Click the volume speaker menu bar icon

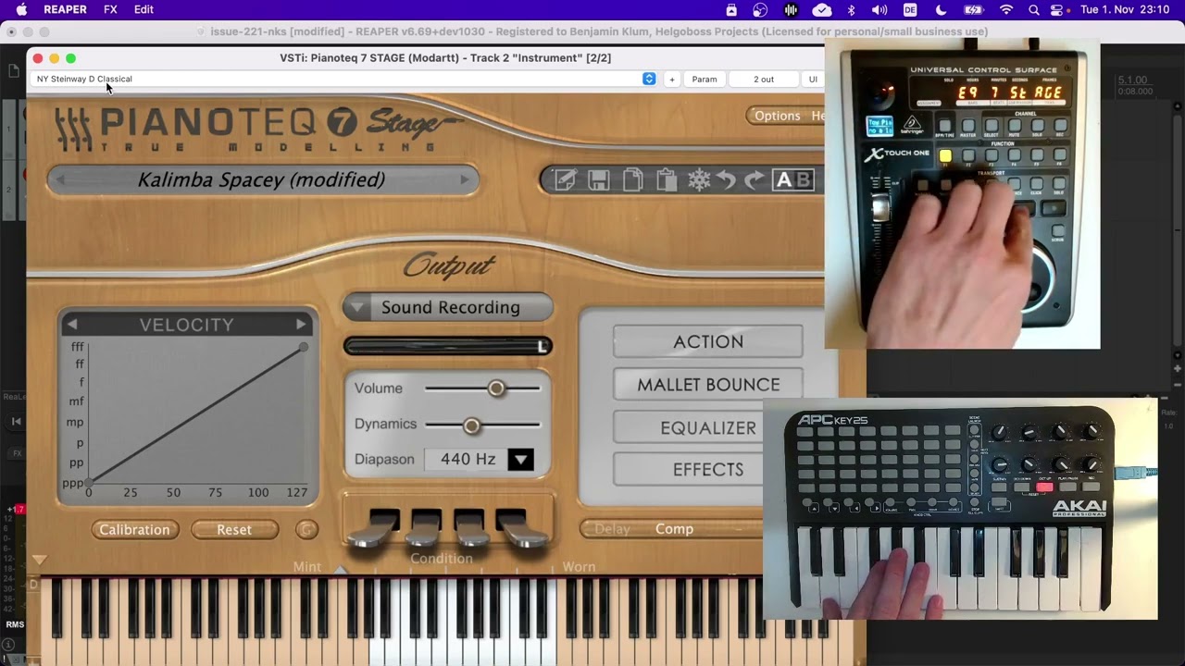pyautogui.click(x=879, y=10)
